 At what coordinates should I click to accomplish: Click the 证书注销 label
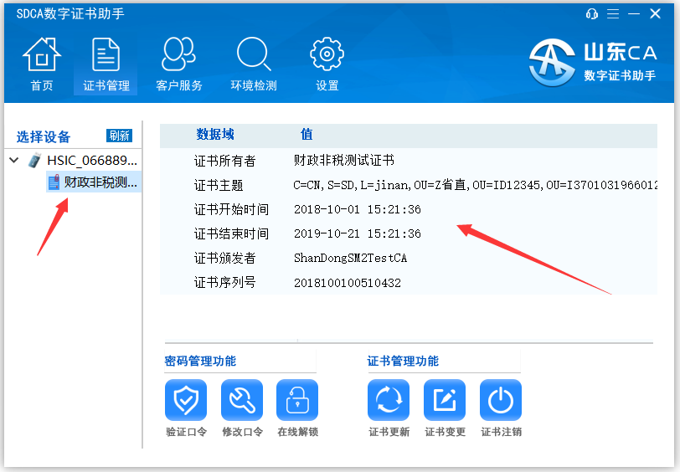pyautogui.click(x=501, y=432)
